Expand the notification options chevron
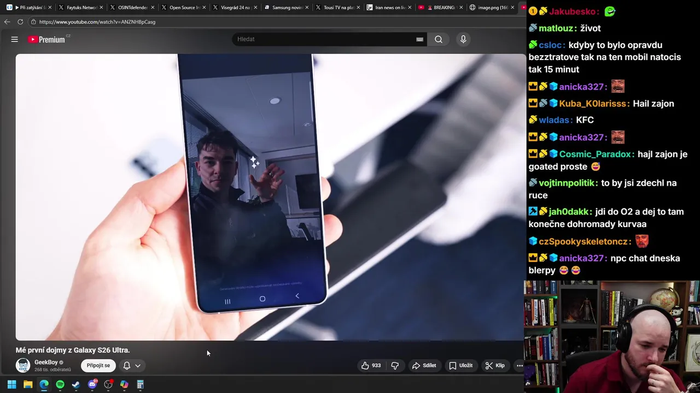This screenshot has width=700, height=393. click(x=138, y=366)
